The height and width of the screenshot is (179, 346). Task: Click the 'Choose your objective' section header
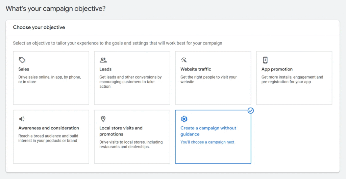tap(39, 27)
